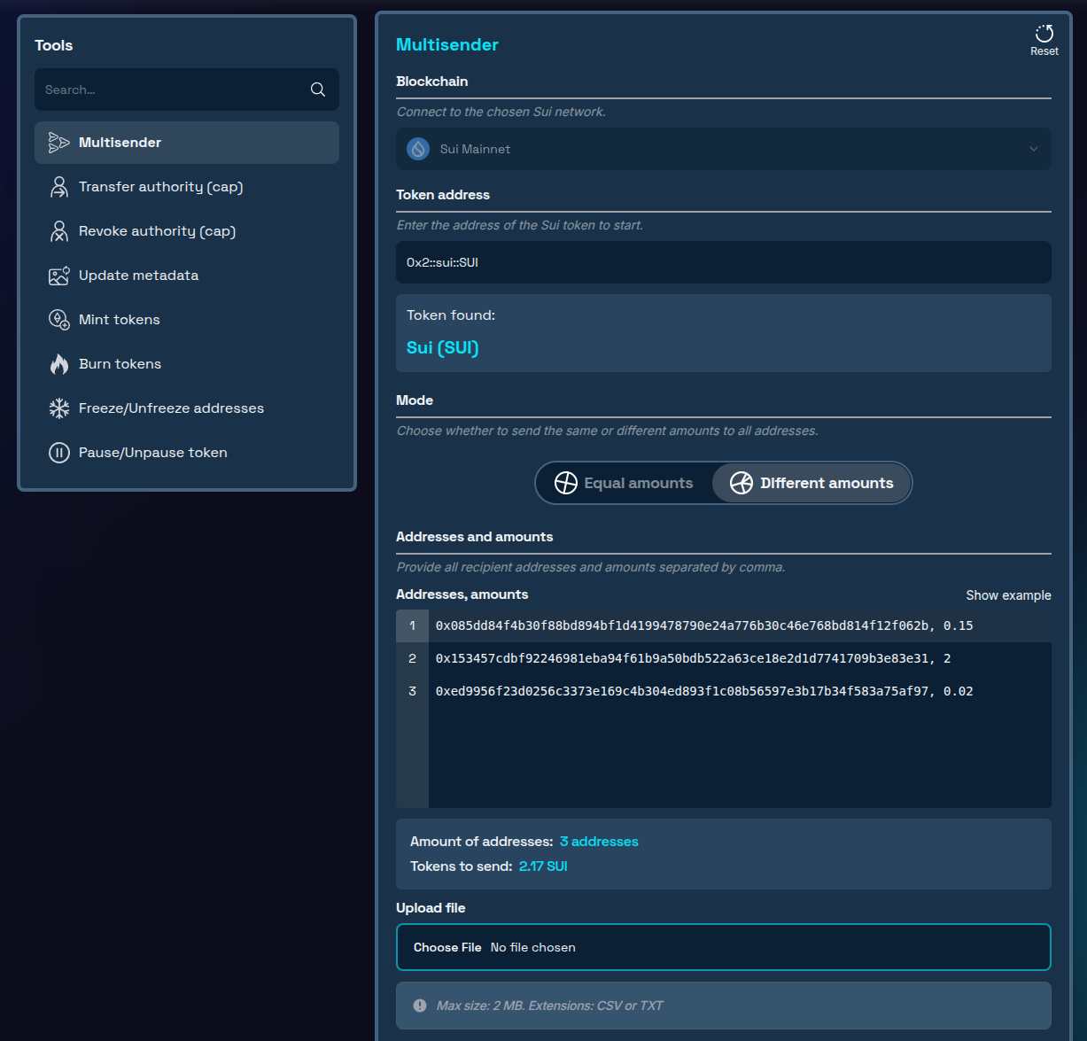Click the Multisender paper-plane icon

point(58,143)
